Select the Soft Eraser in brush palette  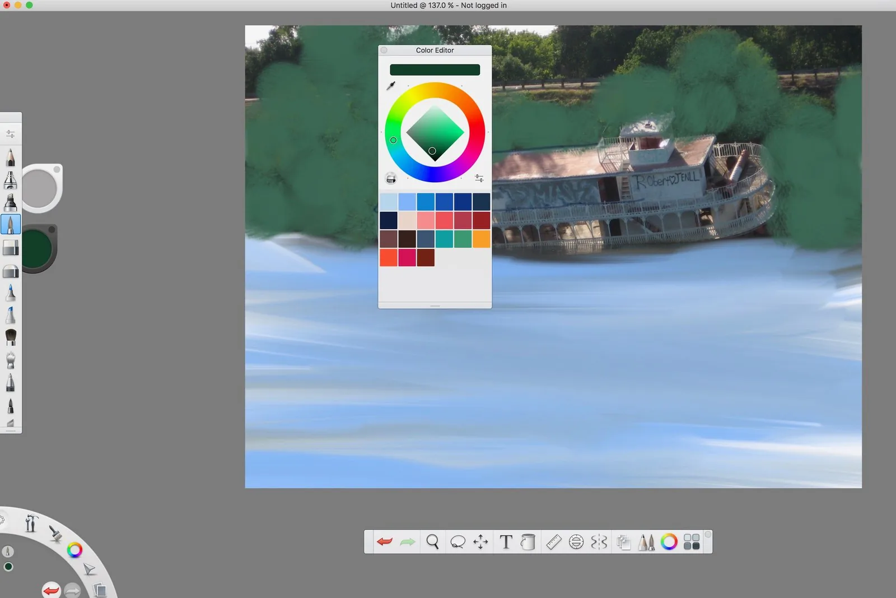11,271
